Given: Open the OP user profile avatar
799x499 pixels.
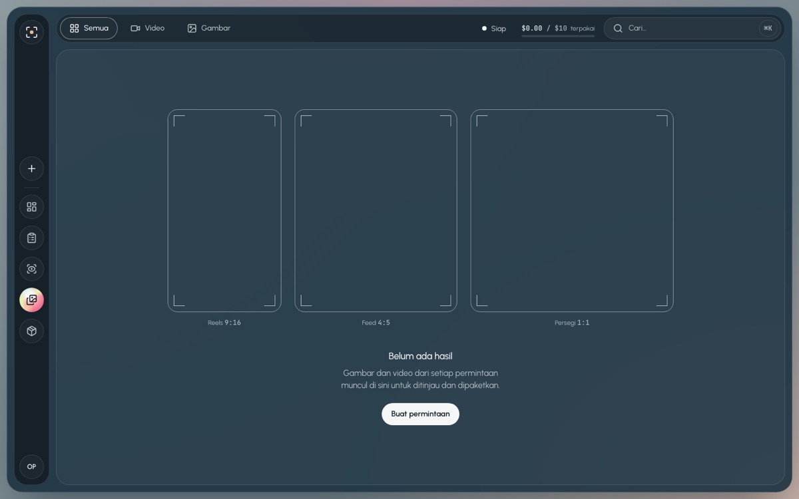Looking at the screenshot, I should tap(31, 466).
